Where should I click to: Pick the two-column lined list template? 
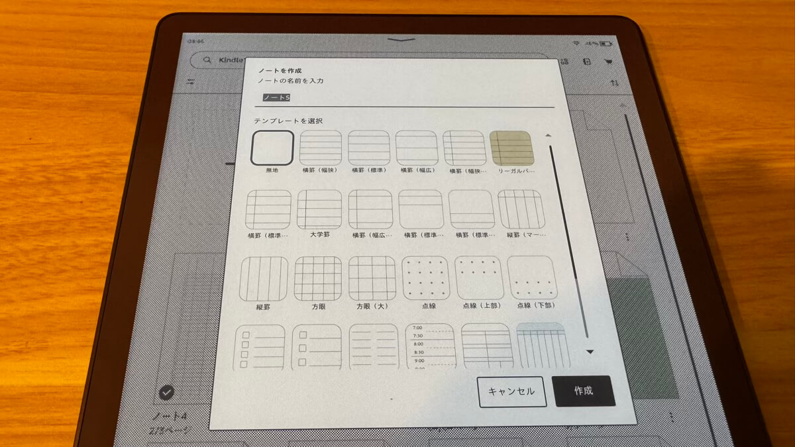pyautogui.click(x=374, y=346)
